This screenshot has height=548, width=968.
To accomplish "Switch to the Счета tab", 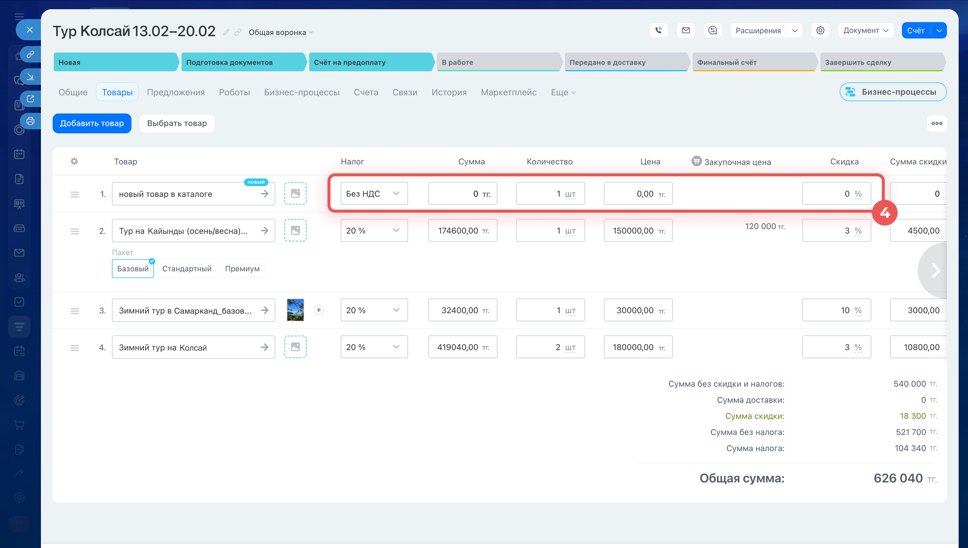I will point(366,92).
